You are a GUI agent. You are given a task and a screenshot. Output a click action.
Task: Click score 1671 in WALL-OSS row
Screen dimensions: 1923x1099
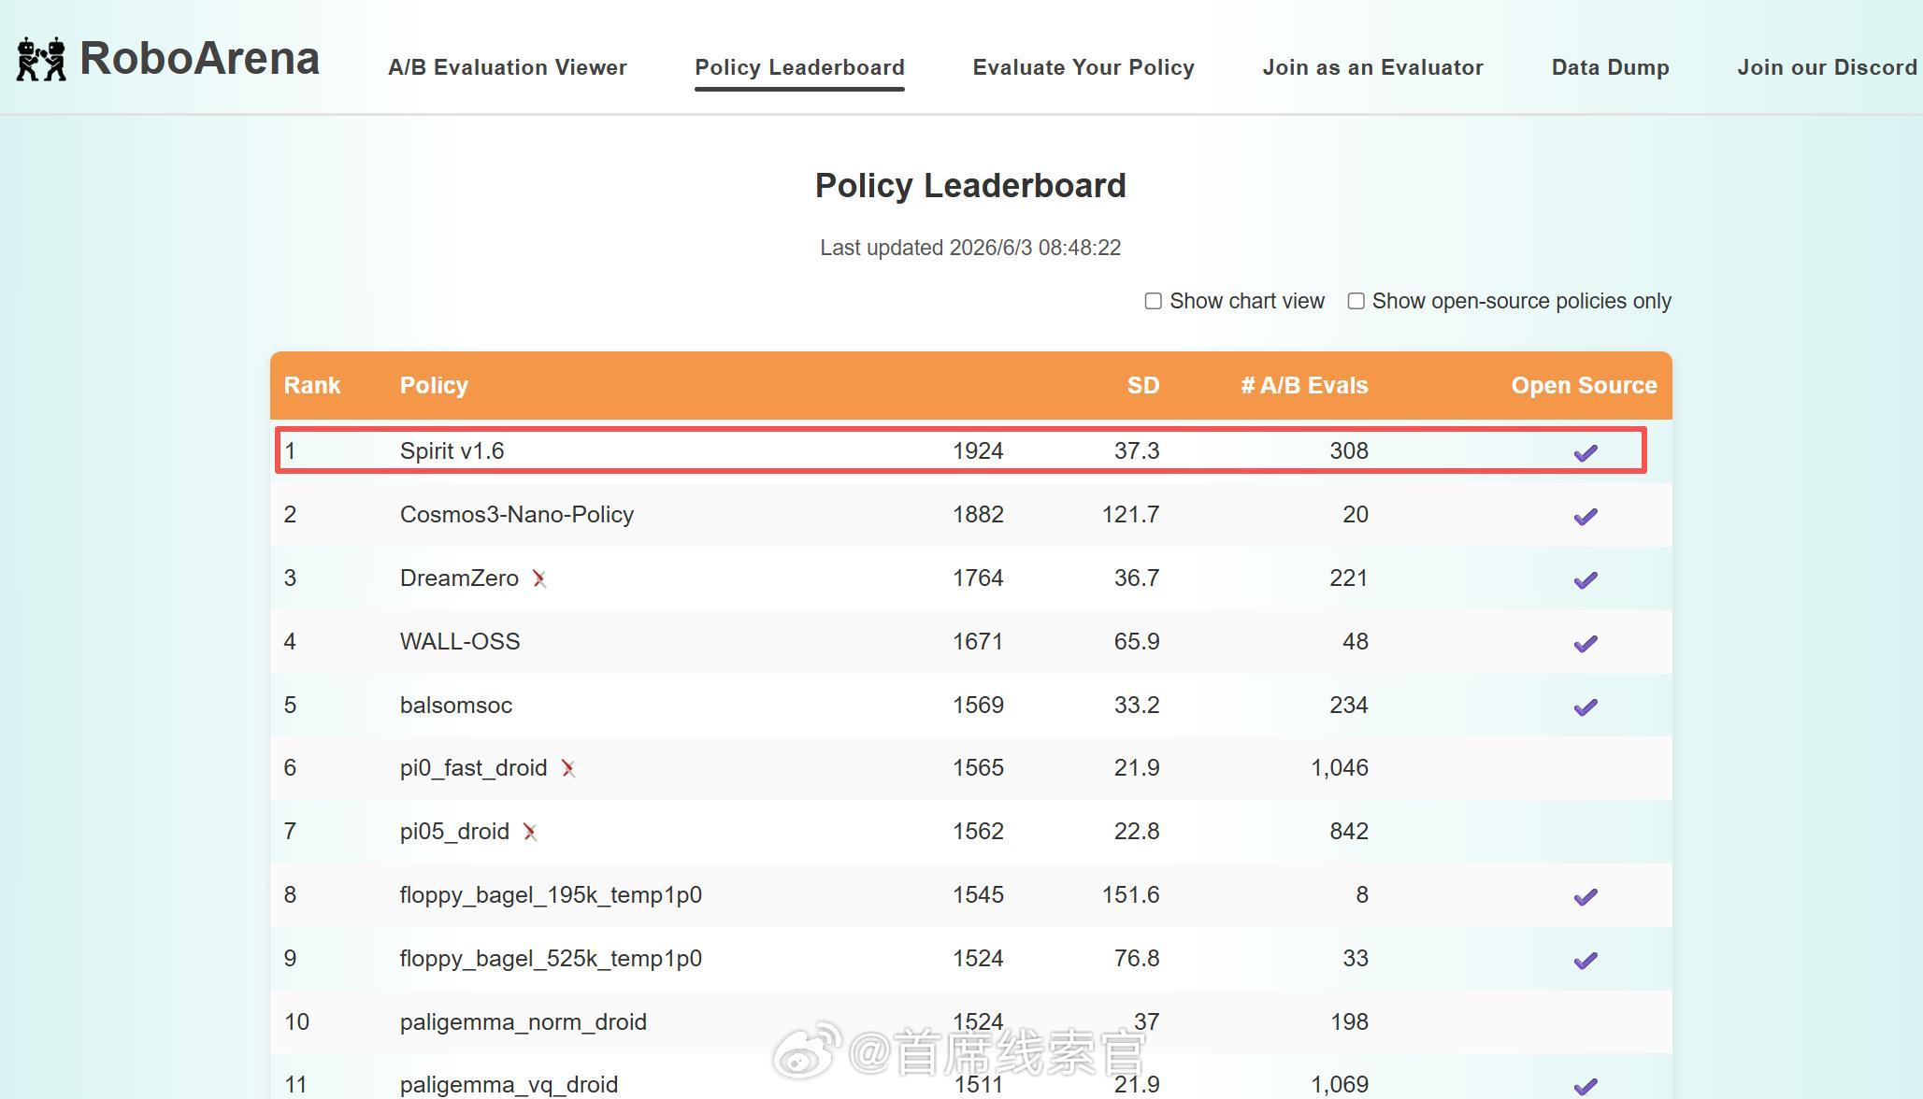pyautogui.click(x=978, y=641)
